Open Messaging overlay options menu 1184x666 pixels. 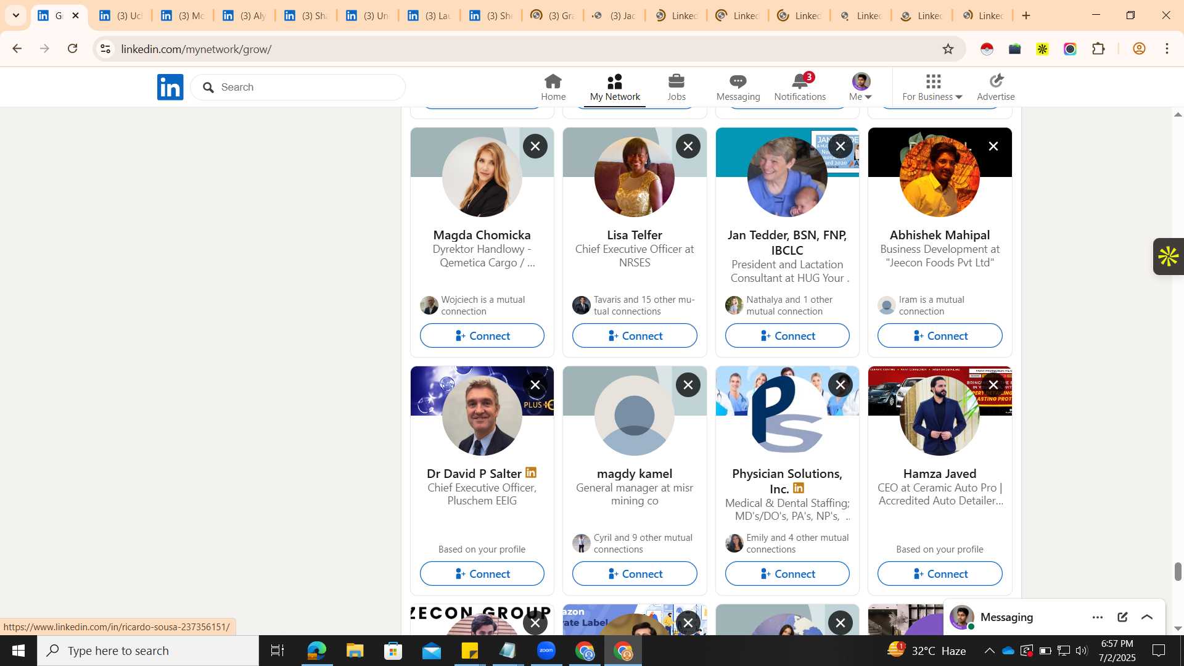[1098, 617]
